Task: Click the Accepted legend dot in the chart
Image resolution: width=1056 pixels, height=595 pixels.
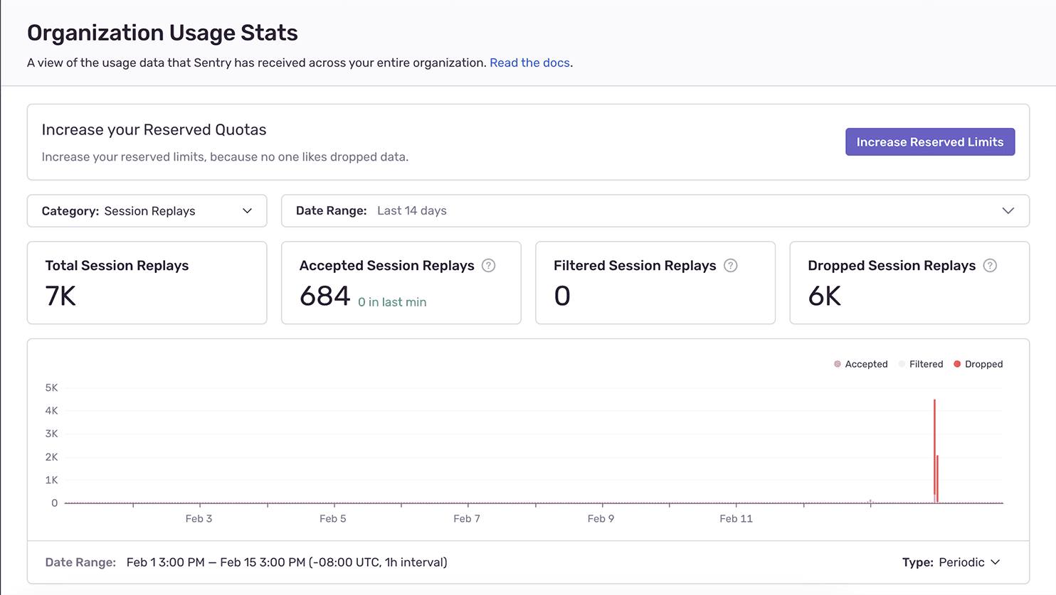Action: click(x=837, y=364)
